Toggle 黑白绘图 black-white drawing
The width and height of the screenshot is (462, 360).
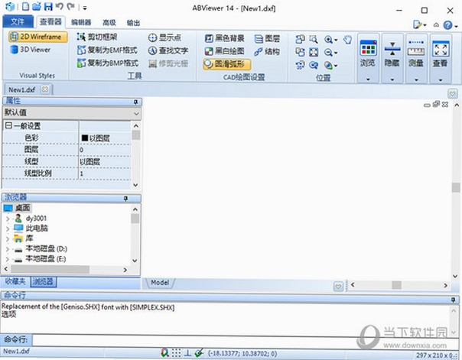(x=225, y=51)
